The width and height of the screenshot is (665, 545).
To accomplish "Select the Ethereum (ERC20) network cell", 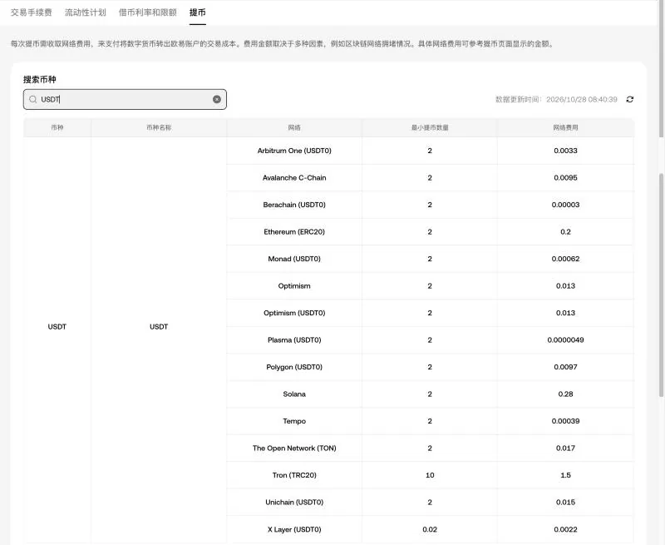I will (x=294, y=232).
